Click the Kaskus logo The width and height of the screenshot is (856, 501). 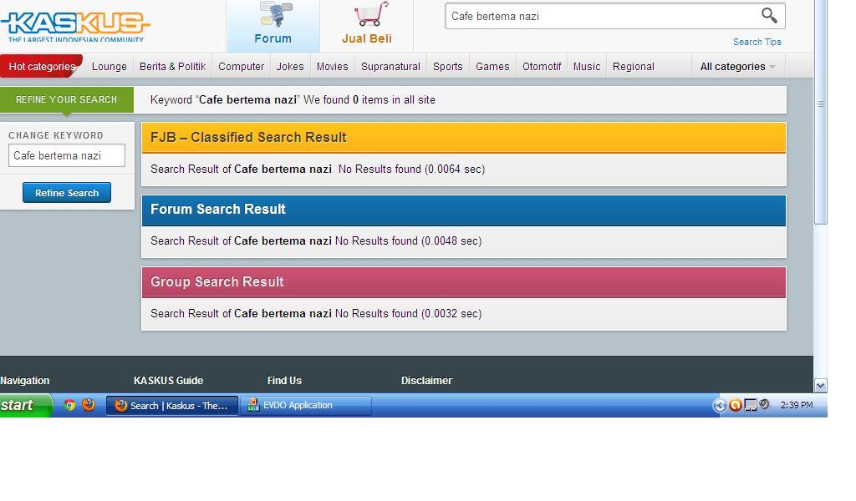[74, 26]
